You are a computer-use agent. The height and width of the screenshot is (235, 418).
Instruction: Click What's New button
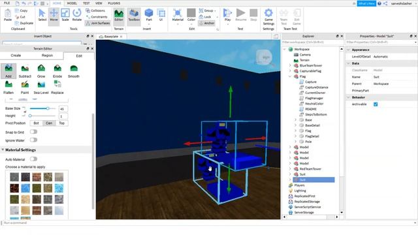coord(366,3)
